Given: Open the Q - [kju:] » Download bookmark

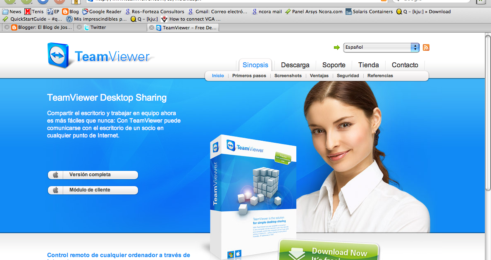Looking at the screenshot, I should (424, 12).
